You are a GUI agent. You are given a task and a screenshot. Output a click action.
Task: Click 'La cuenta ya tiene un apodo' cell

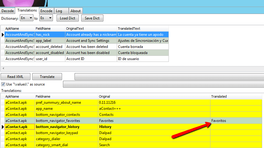(143, 35)
